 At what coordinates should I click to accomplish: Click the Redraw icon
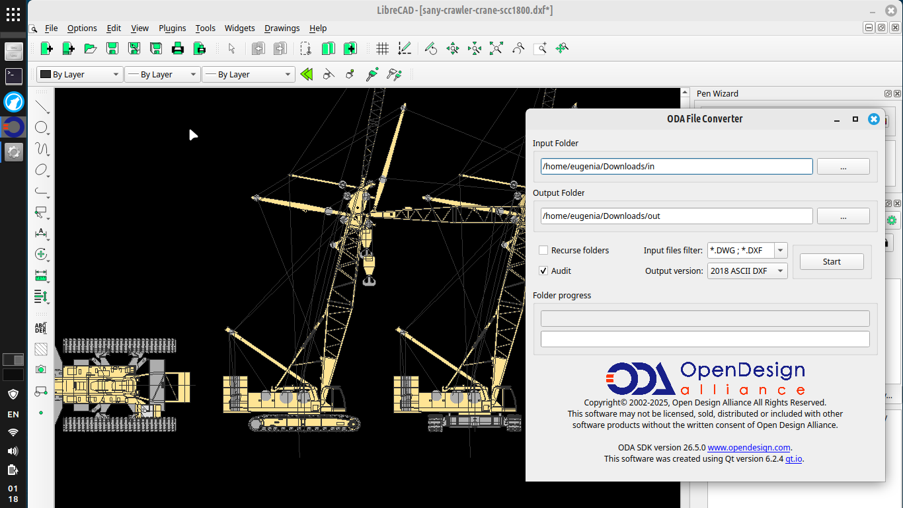pos(431,48)
